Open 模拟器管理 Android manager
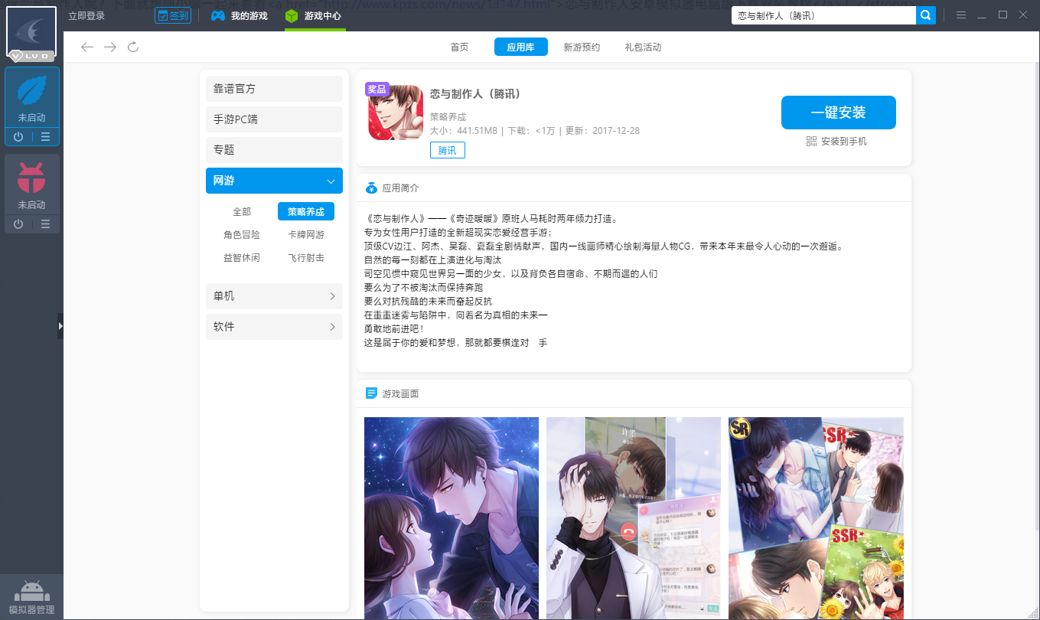Image resolution: width=1040 pixels, height=620 pixels. [x=31, y=596]
